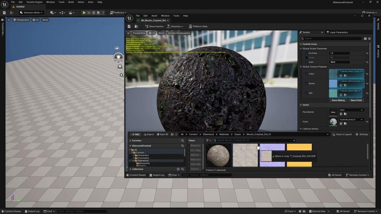Open the Build menu in the main window
Screen dimensions: 381x214
(x=71, y=2)
